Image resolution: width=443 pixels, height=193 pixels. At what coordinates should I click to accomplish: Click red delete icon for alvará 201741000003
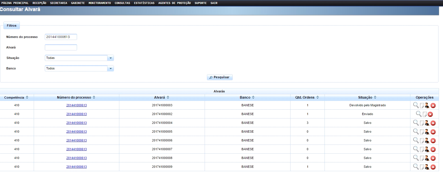point(433,105)
